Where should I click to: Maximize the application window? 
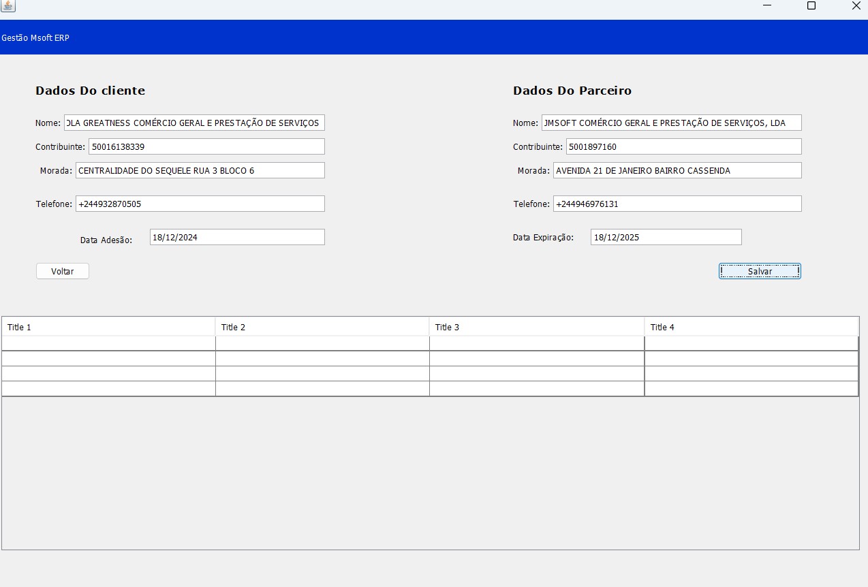click(x=811, y=6)
